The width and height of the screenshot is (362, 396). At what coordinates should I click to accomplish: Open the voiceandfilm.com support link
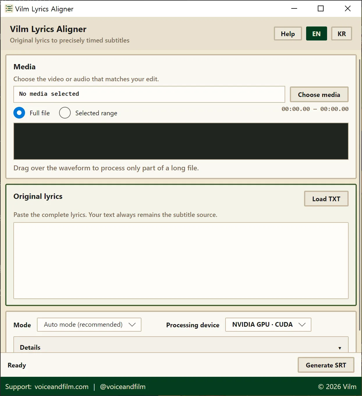61,387
